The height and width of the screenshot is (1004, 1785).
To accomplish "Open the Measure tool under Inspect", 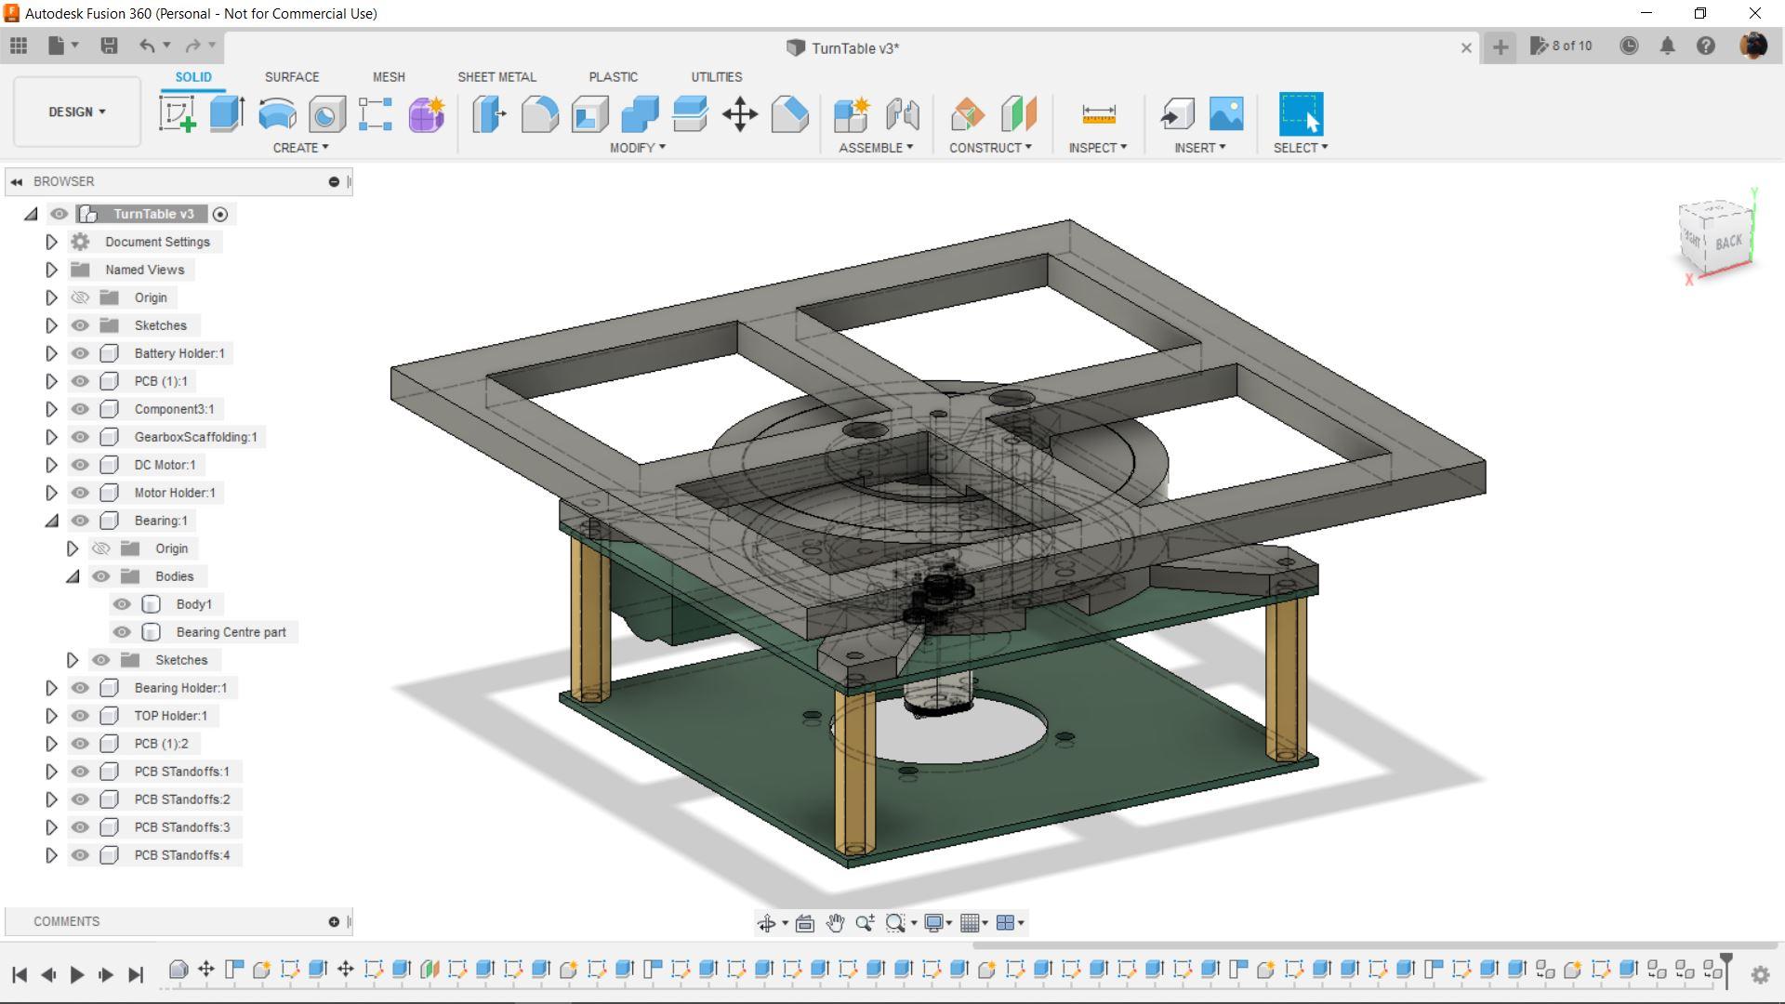I will click(1098, 114).
